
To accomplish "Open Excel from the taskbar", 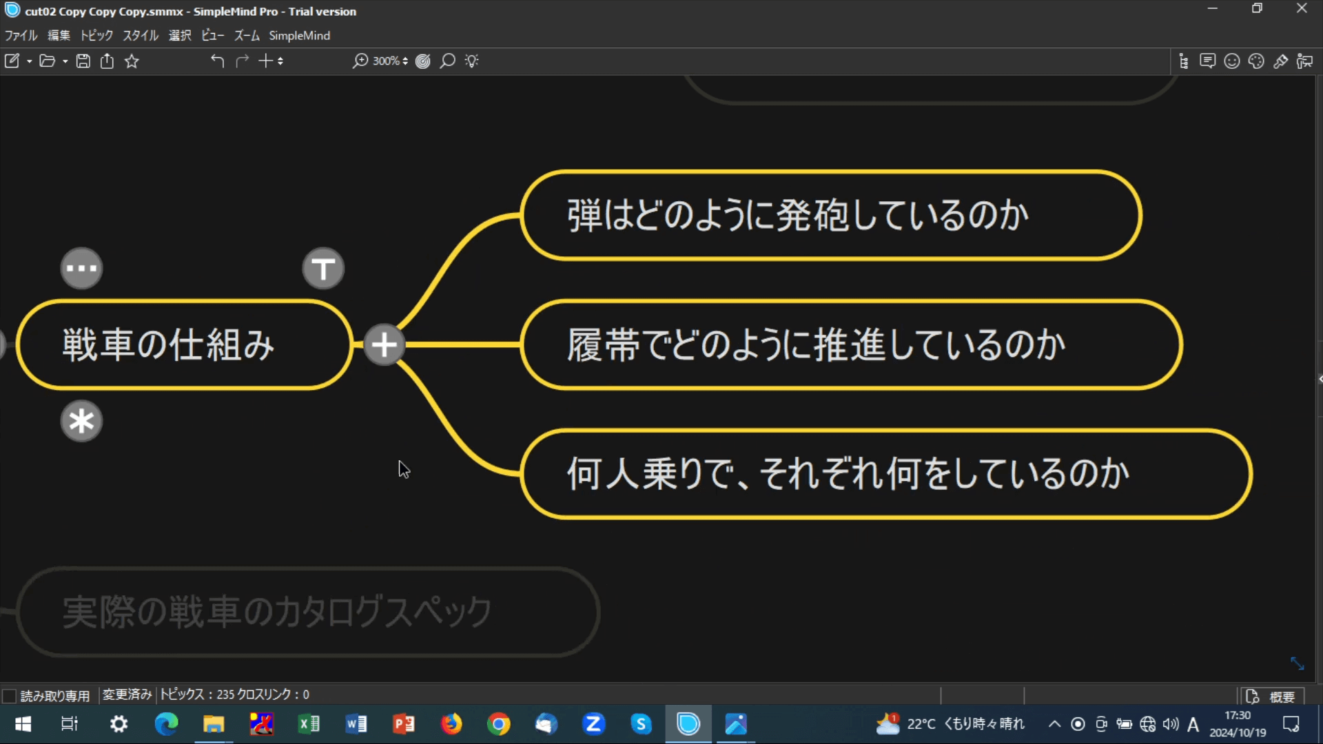I will point(309,724).
